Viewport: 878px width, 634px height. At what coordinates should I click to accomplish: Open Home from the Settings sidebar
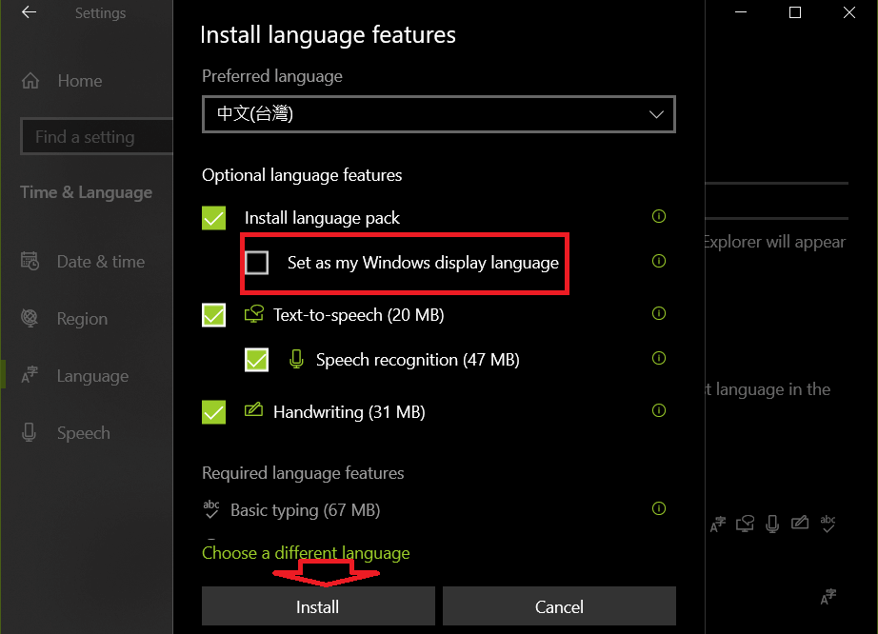click(x=80, y=81)
